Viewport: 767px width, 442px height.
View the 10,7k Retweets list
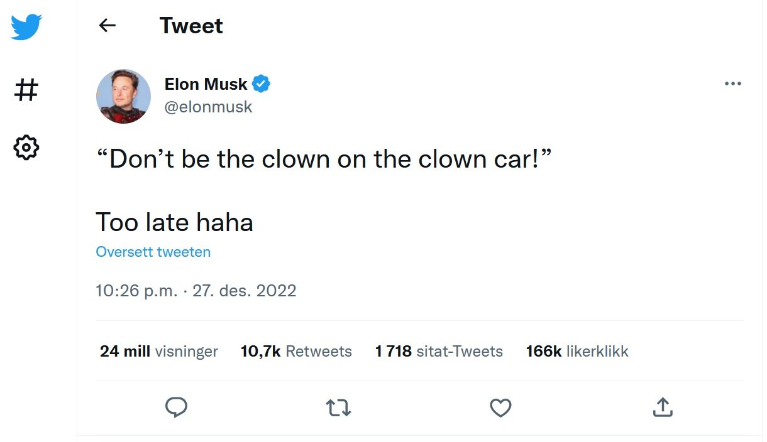point(295,352)
